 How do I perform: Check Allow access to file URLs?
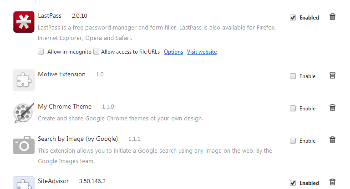click(x=96, y=52)
